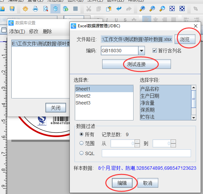Viewport: 203px width, 194px height.
Task: Increase the 从 range start spinner
Action: coord(137,141)
